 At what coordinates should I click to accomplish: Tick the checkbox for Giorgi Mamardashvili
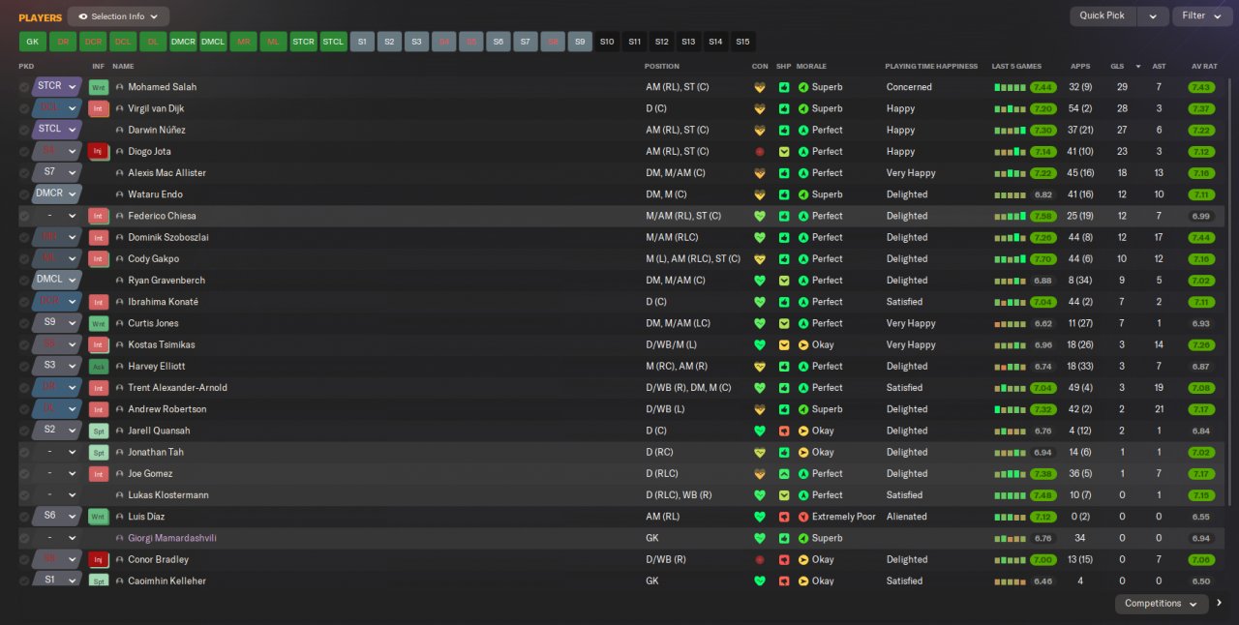(x=24, y=538)
